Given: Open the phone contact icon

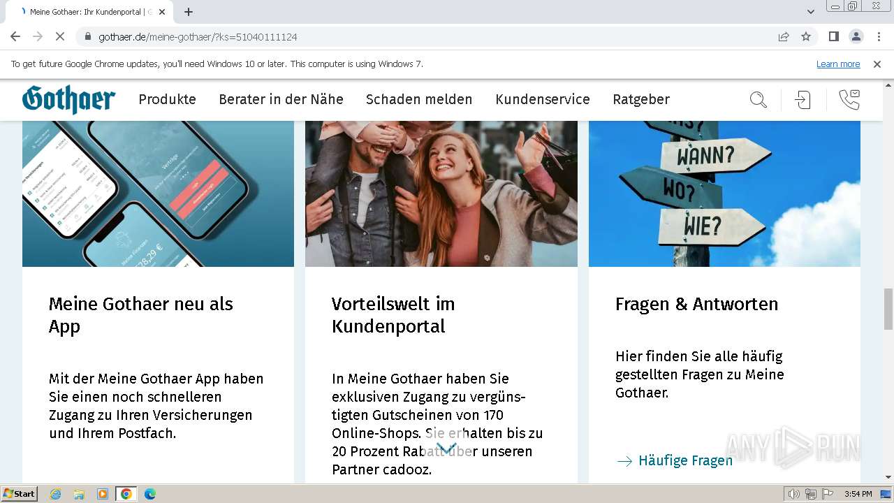Looking at the screenshot, I should 849,100.
